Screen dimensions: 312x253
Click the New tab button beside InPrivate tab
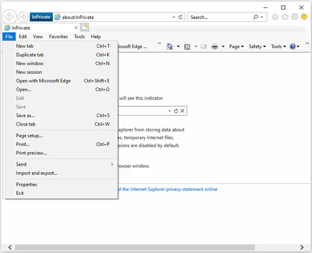84,27
